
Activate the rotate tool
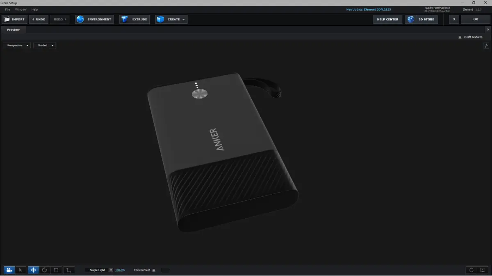45,270
